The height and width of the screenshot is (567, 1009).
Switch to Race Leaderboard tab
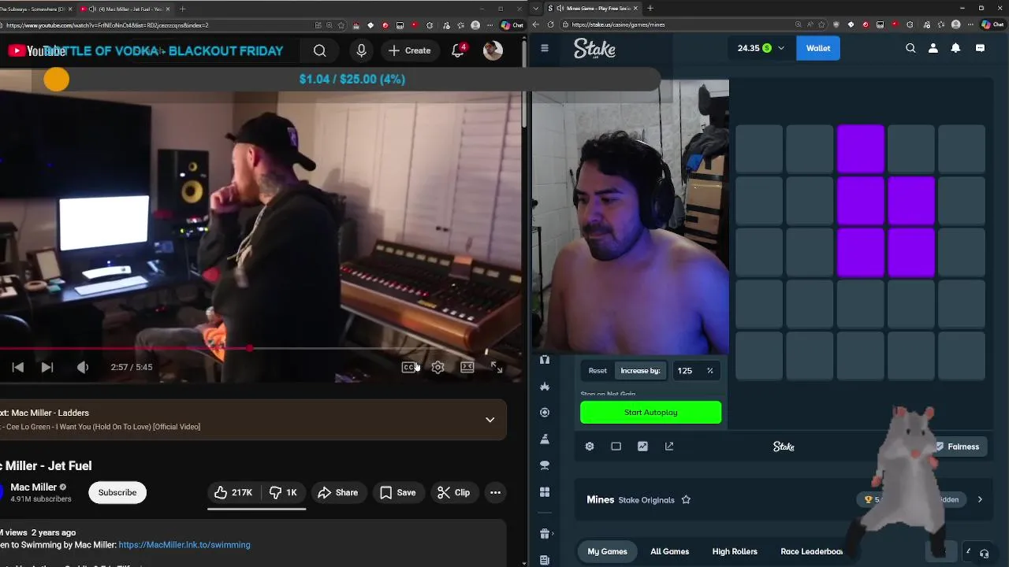tap(812, 551)
